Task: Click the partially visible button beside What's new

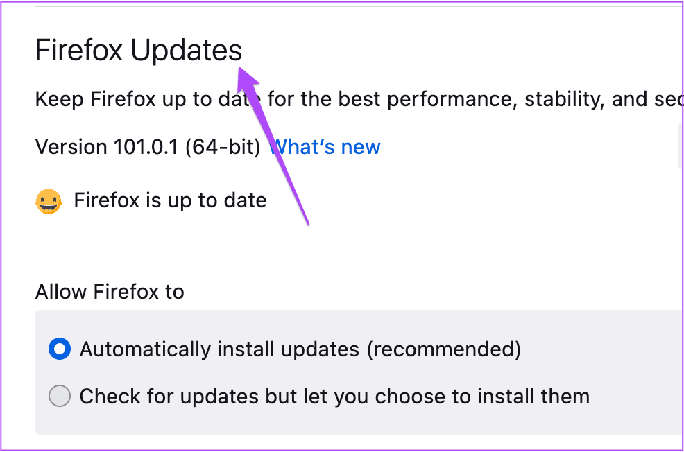Action: tap(681, 148)
